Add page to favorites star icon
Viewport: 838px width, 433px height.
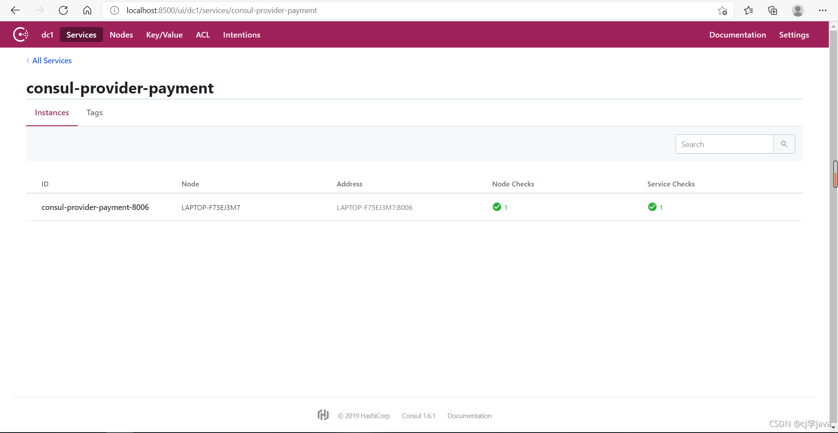[x=722, y=10]
